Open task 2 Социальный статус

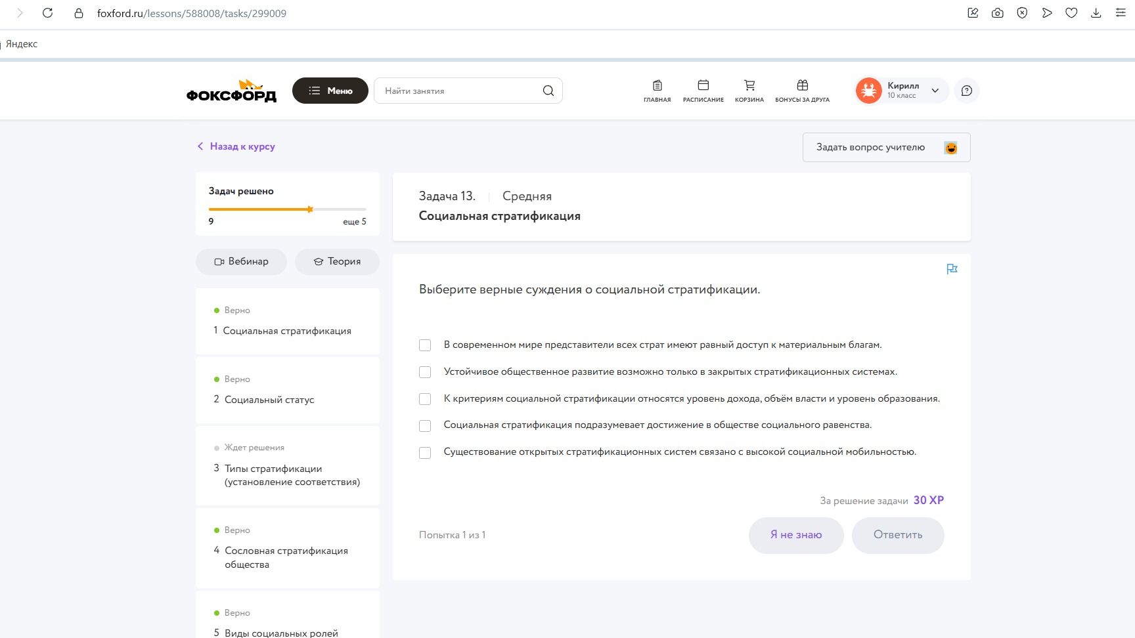click(288, 391)
